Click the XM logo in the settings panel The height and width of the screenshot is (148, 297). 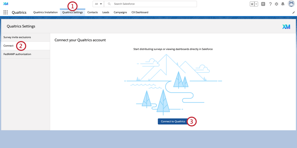(286, 27)
